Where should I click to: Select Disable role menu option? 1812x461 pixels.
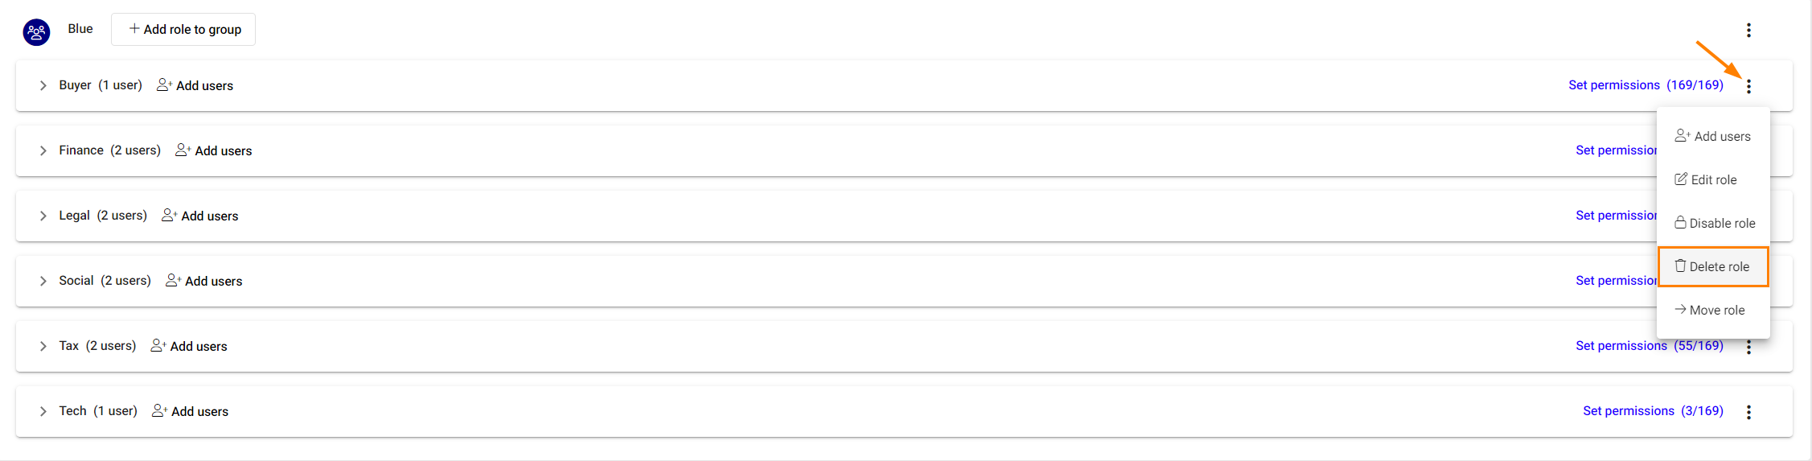(1713, 223)
